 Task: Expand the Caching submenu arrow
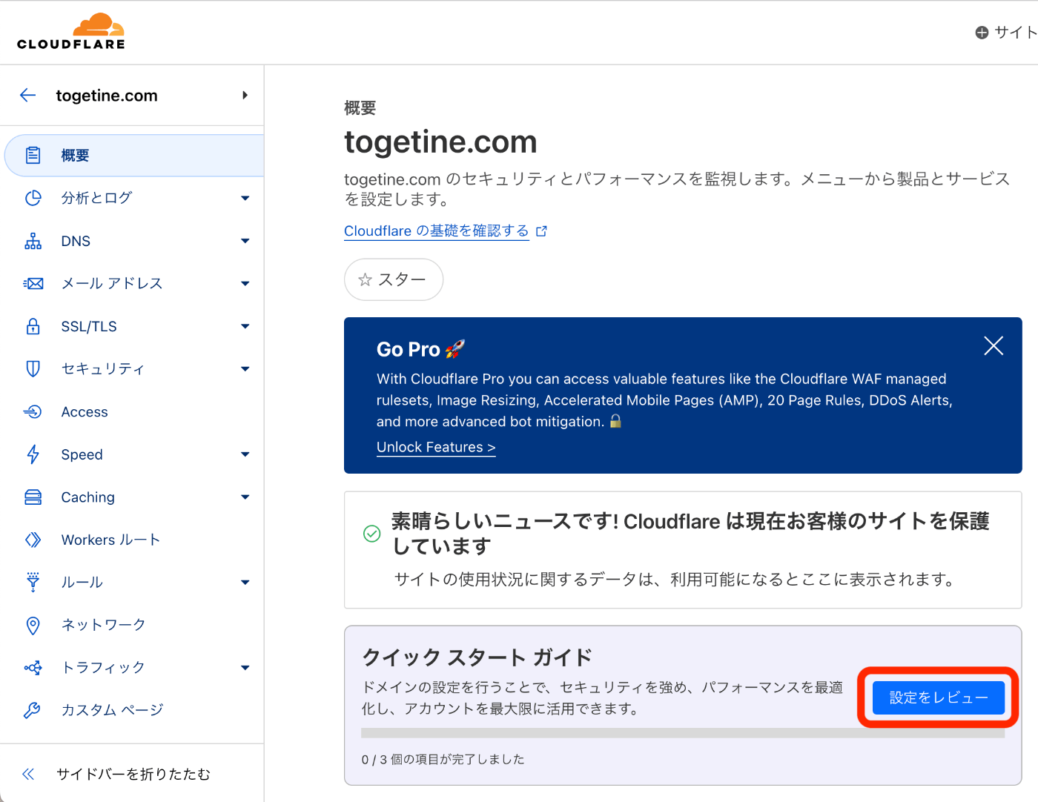coord(245,497)
